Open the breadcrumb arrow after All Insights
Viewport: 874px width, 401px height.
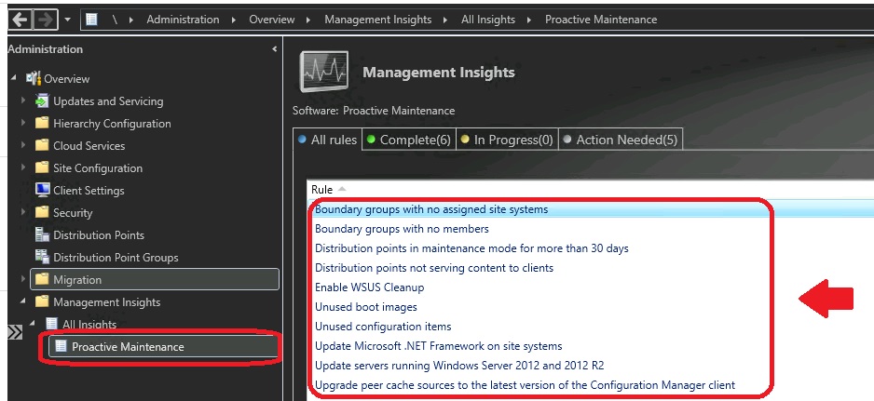click(529, 20)
